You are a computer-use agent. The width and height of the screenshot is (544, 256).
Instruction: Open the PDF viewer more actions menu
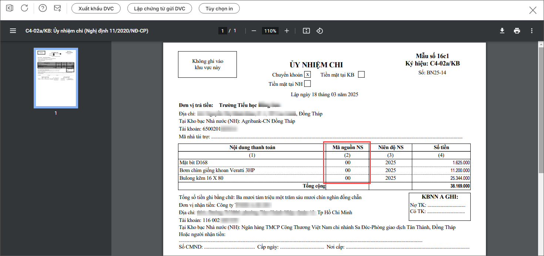click(x=532, y=31)
